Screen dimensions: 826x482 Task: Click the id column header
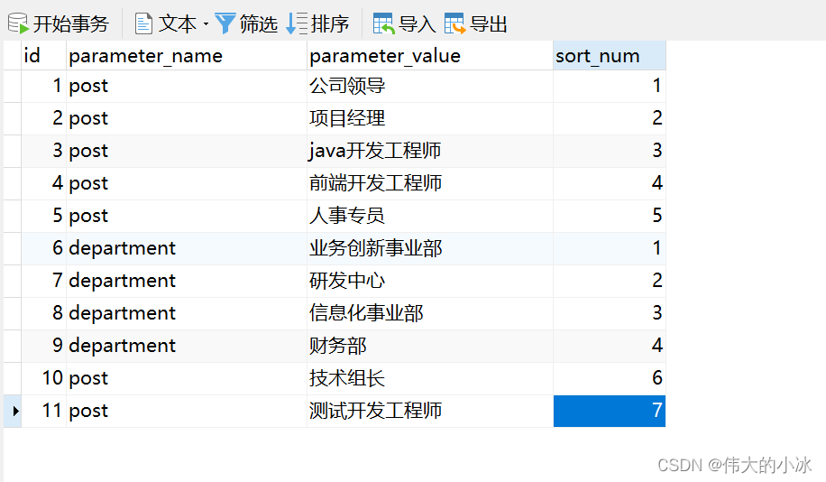pyautogui.click(x=43, y=55)
